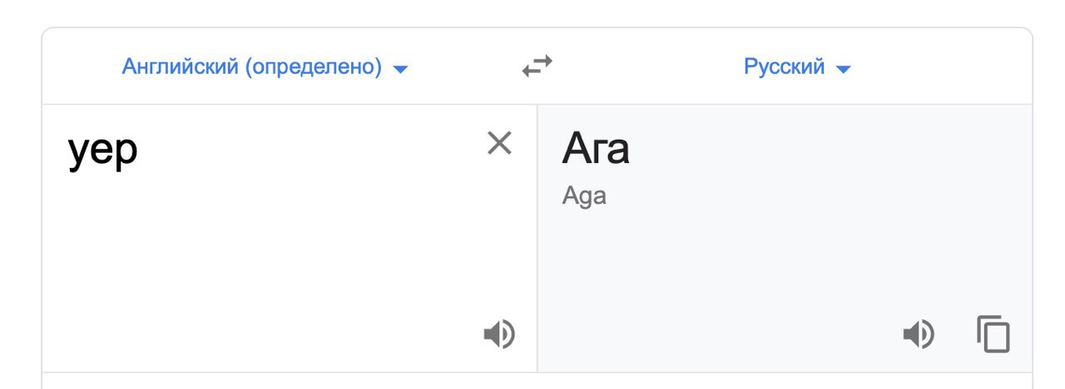Copy the translation to the clipboard
The image size is (1065, 389).
click(x=993, y=334)
